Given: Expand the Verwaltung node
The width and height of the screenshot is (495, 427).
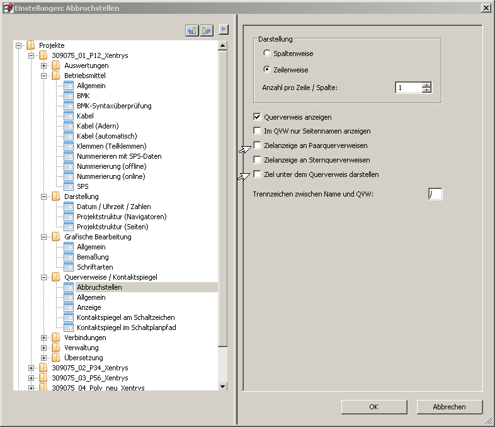Looking at the screenshot, I should [x=43, y=348].
